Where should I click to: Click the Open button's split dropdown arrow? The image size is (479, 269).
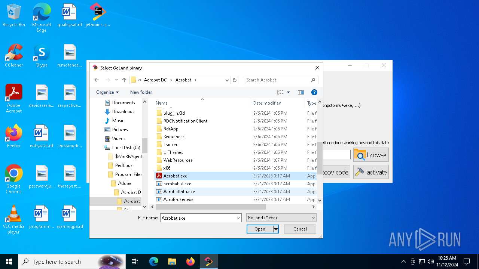pyautogui.click(x=276, y=229)
